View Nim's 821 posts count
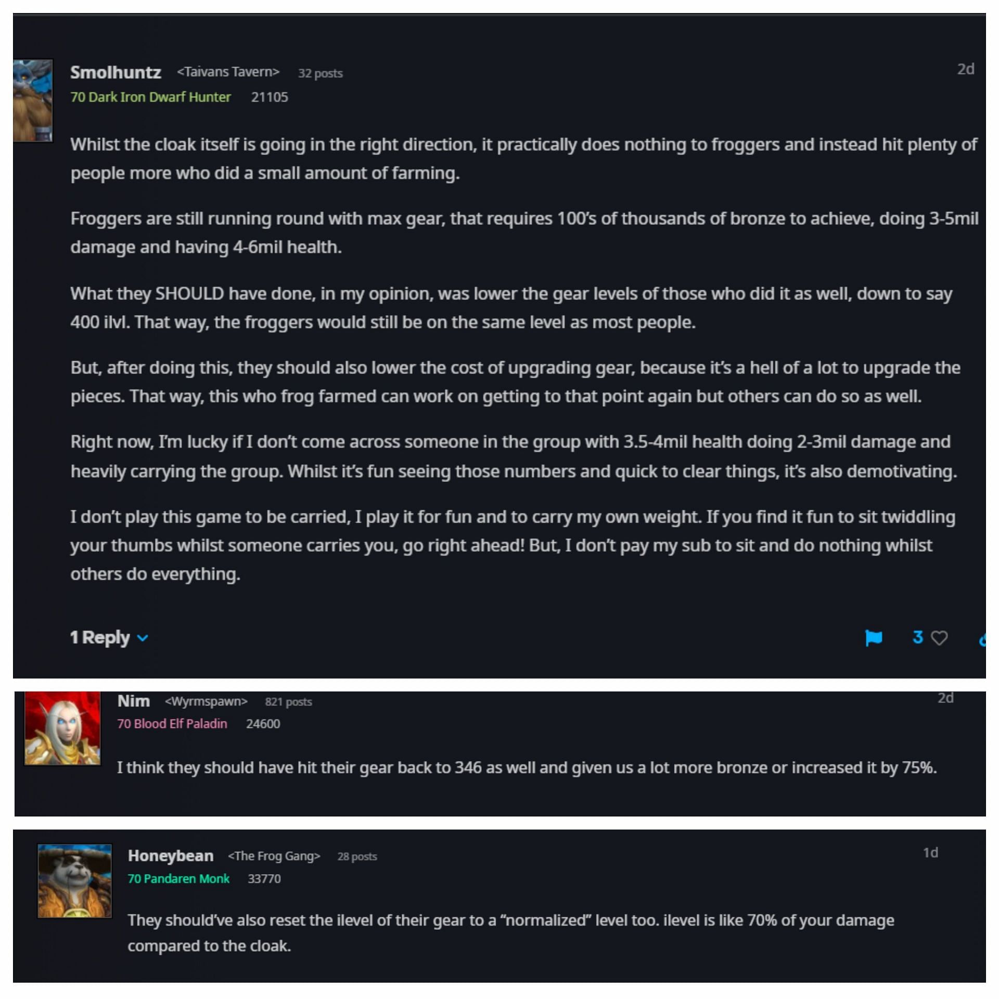The width and height of the screenshot is (999, 999). (288, 702)
